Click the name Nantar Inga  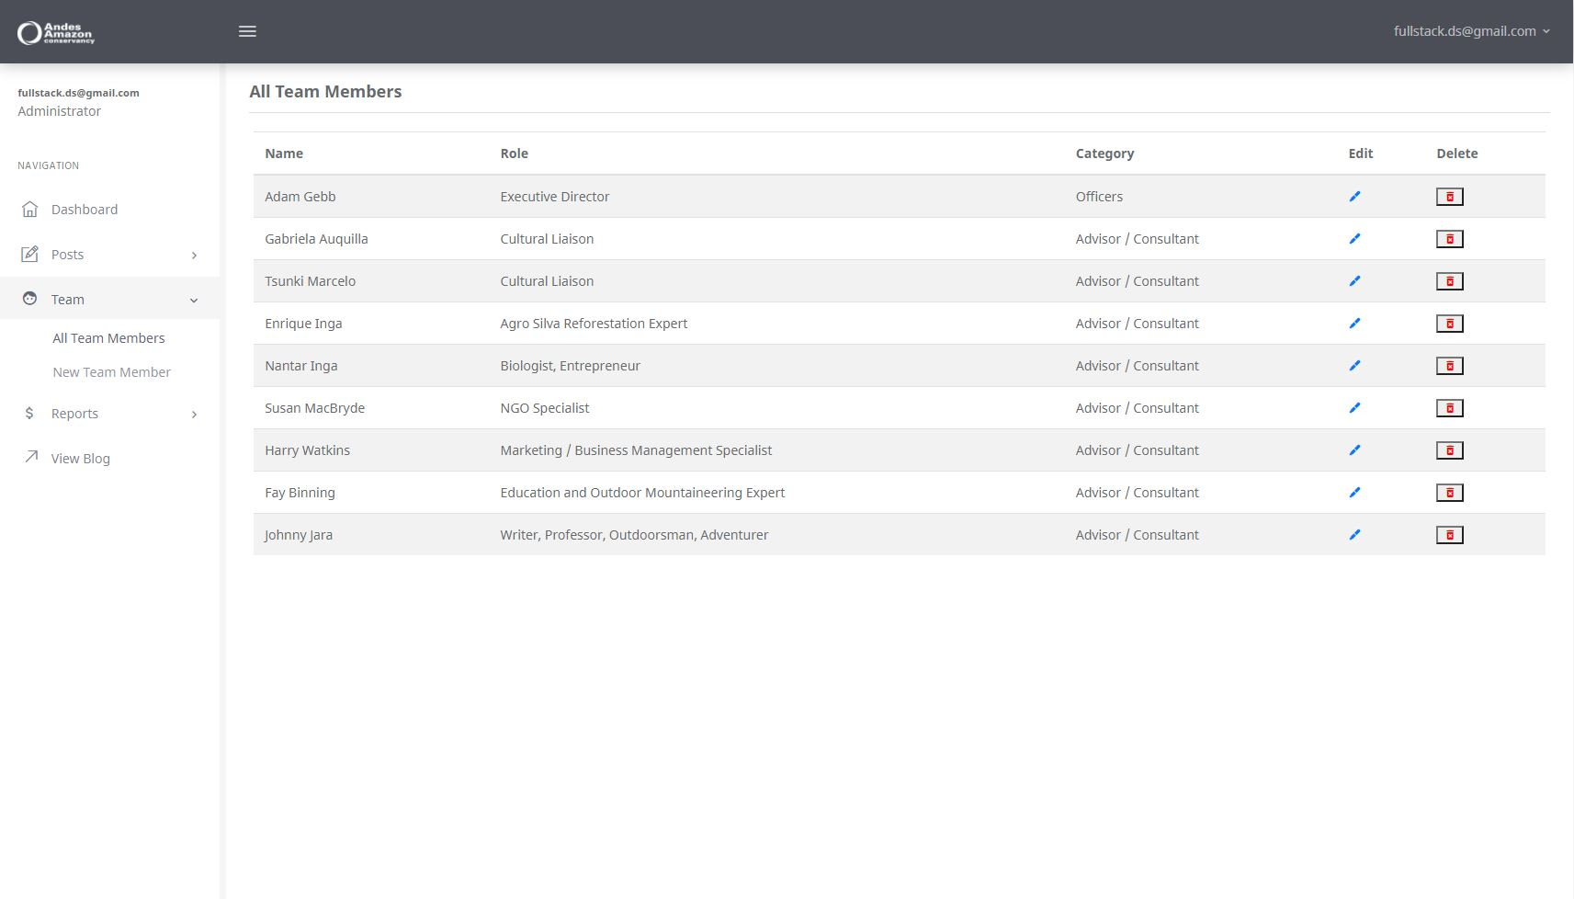pos(301,366)
